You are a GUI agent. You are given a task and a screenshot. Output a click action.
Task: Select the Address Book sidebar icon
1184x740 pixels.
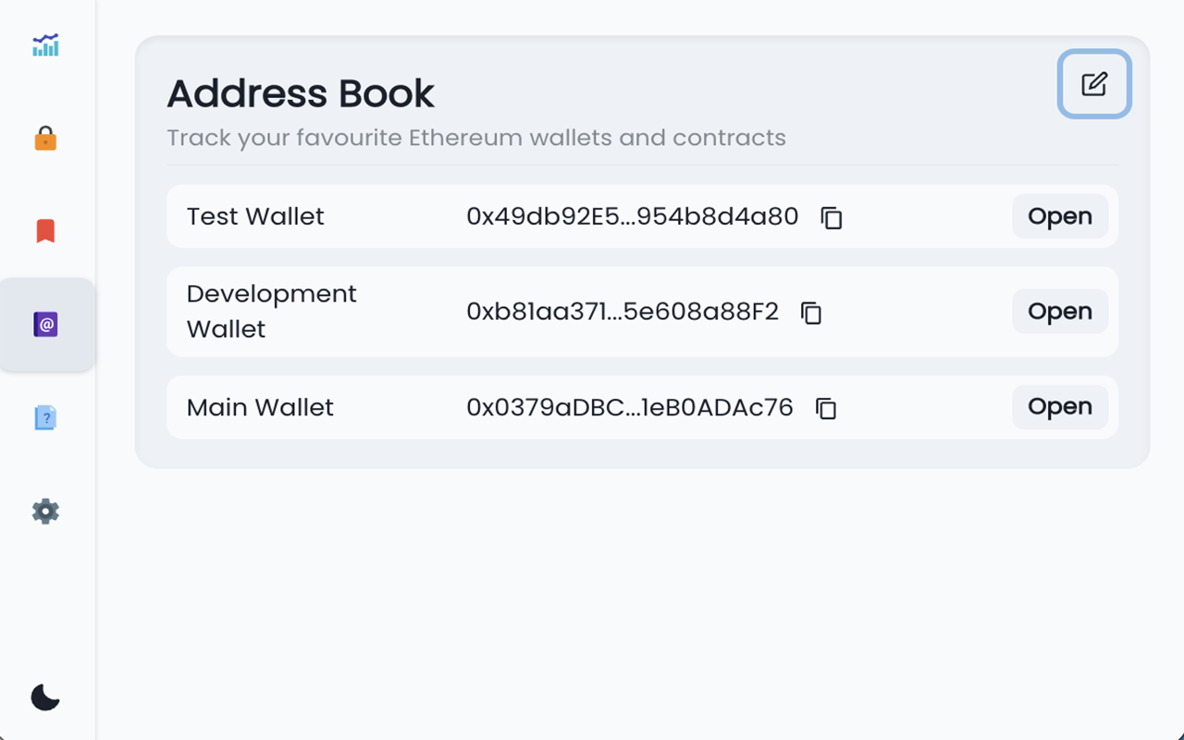click(45, 324)
